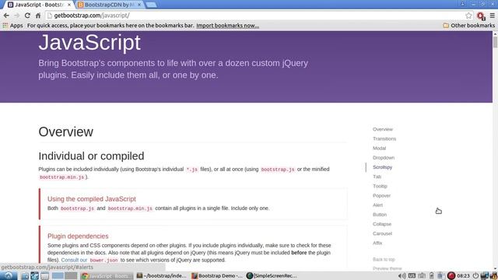The image size is (498, 280).
Task: Click the second quick-launch icon in taskbar
Action: (34, 276)
